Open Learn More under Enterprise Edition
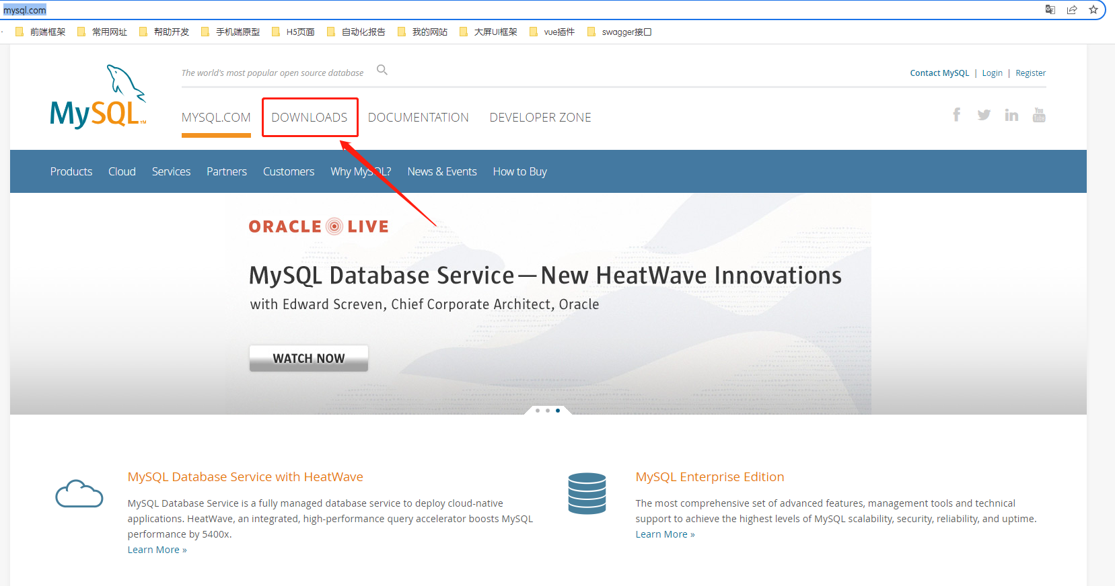 [x=665, y=534]
